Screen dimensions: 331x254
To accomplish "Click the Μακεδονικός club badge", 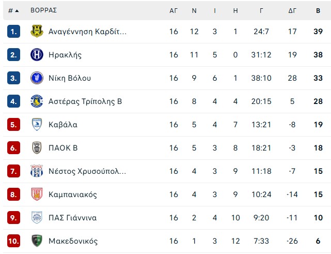I will tap(37, 241).
